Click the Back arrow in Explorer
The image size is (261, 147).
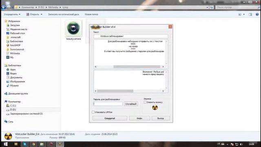pos(3,7)
